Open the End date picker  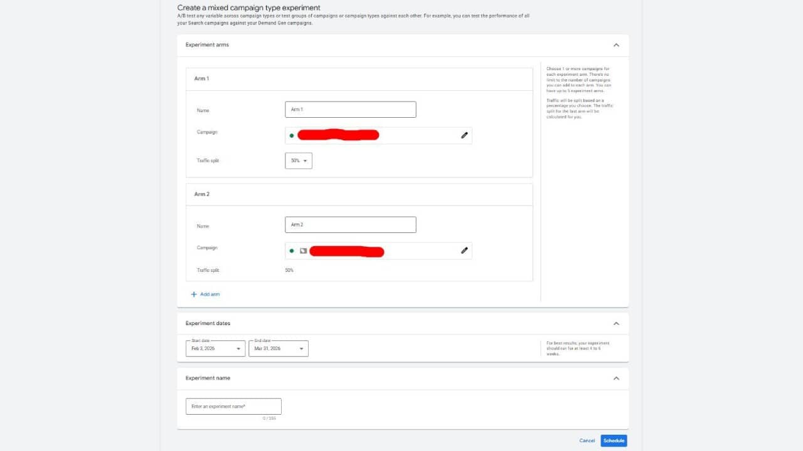(278, 348)
